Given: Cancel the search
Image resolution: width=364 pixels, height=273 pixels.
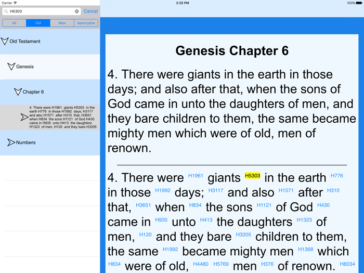Looking at the screenshot, I should [91, 11].
